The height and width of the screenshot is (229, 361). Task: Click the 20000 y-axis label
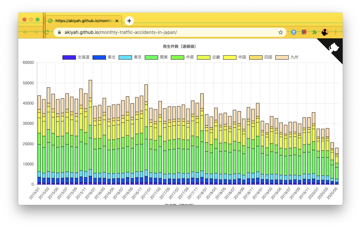pos(28,144)
